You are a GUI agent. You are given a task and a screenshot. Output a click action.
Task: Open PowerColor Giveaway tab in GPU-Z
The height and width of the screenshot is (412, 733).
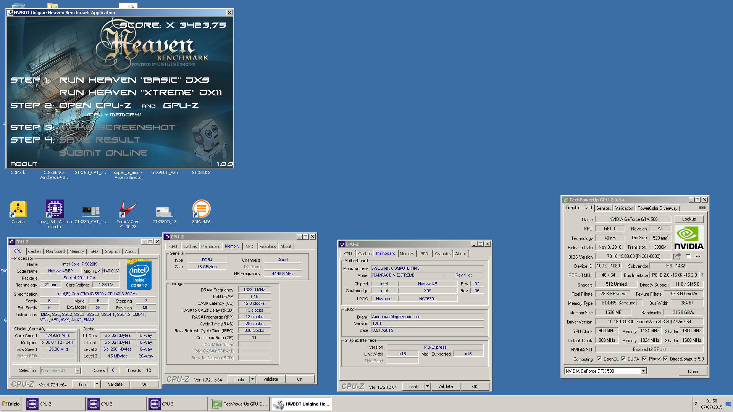657,208
